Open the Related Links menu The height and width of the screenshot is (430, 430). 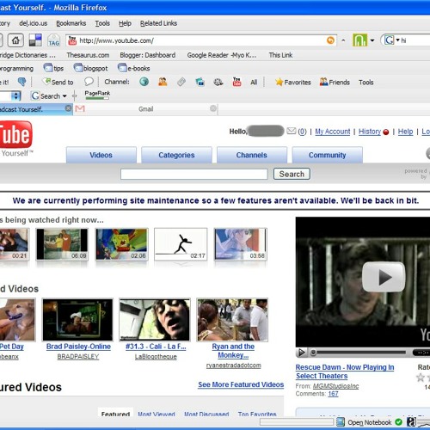pos(158,23)
